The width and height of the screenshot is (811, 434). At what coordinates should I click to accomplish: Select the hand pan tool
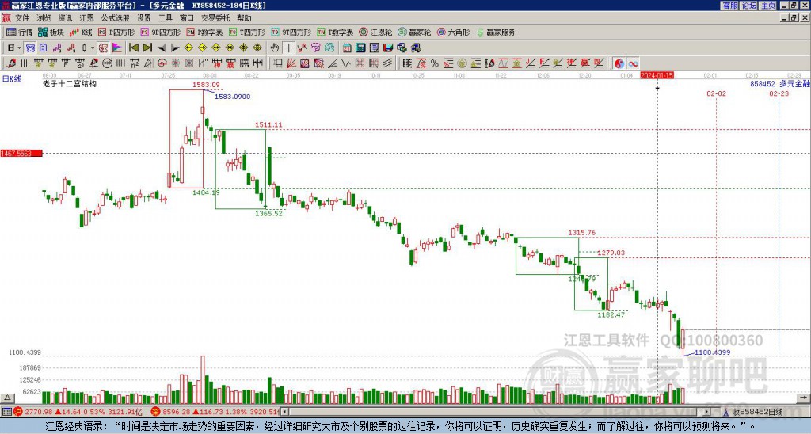pyautogui.click(x=275, y=48)
